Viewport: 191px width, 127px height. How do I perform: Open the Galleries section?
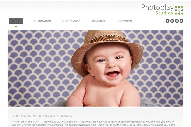[x=99, y=21]
